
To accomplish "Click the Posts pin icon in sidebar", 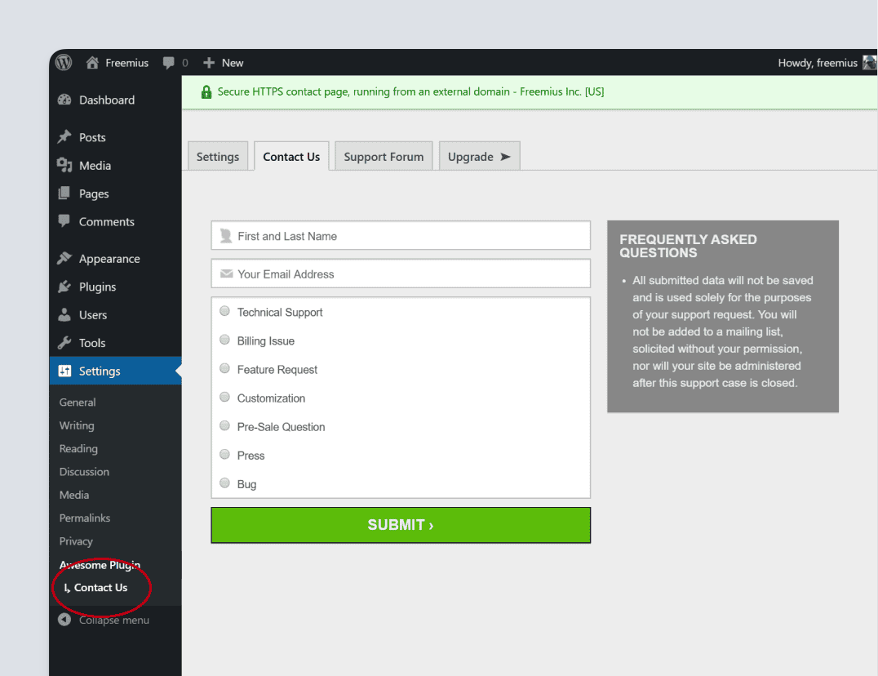I will tap(64, 137).
